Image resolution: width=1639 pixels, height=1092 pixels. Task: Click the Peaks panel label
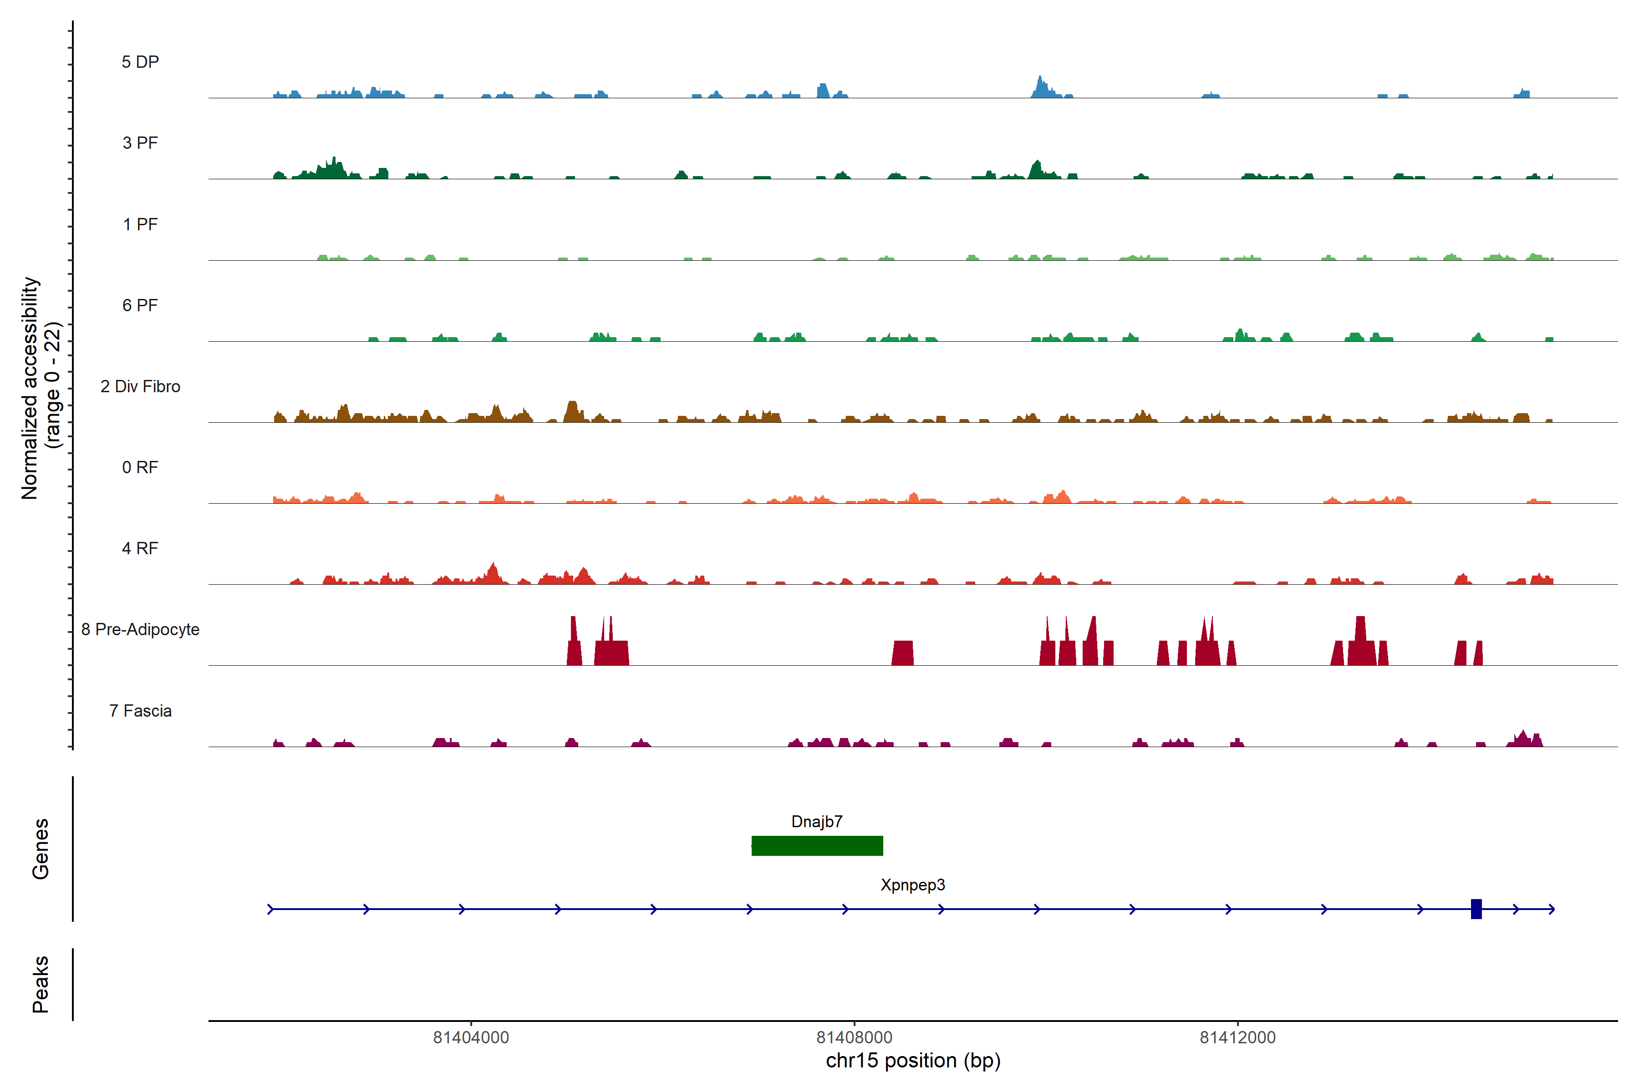[41, 984]
